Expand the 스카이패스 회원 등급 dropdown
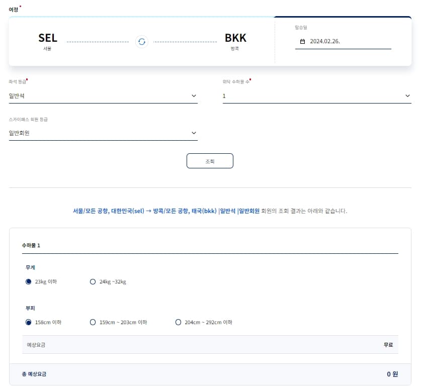 (x=101, y=133)
